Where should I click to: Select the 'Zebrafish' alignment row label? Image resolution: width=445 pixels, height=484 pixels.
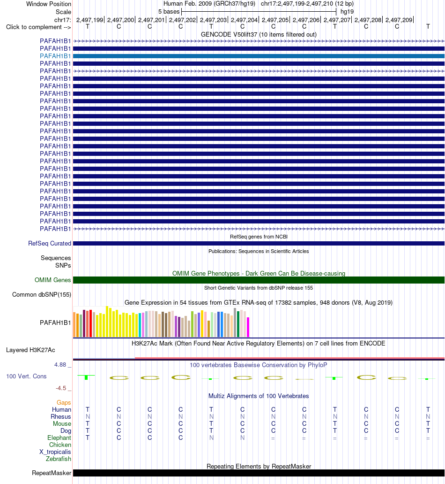(59, 459)
